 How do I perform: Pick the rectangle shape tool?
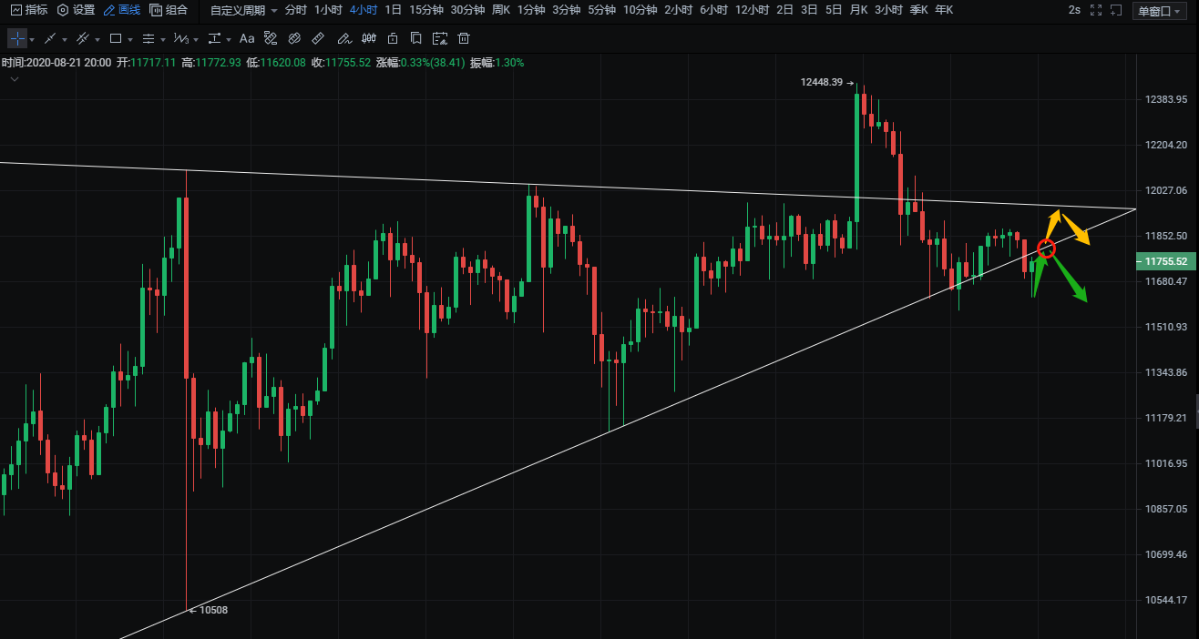pyautogui.click(x=116, y=39)
